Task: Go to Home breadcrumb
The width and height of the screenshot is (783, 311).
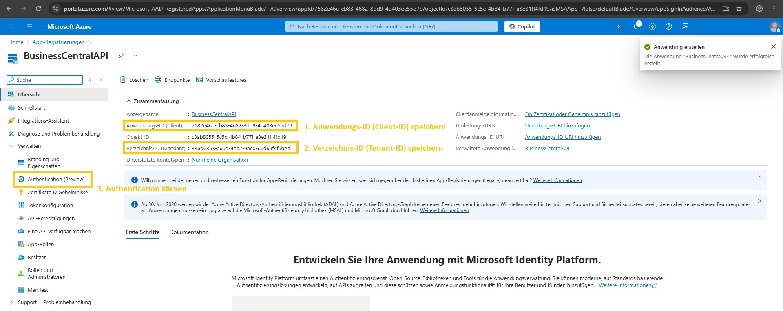Action: 16,42
